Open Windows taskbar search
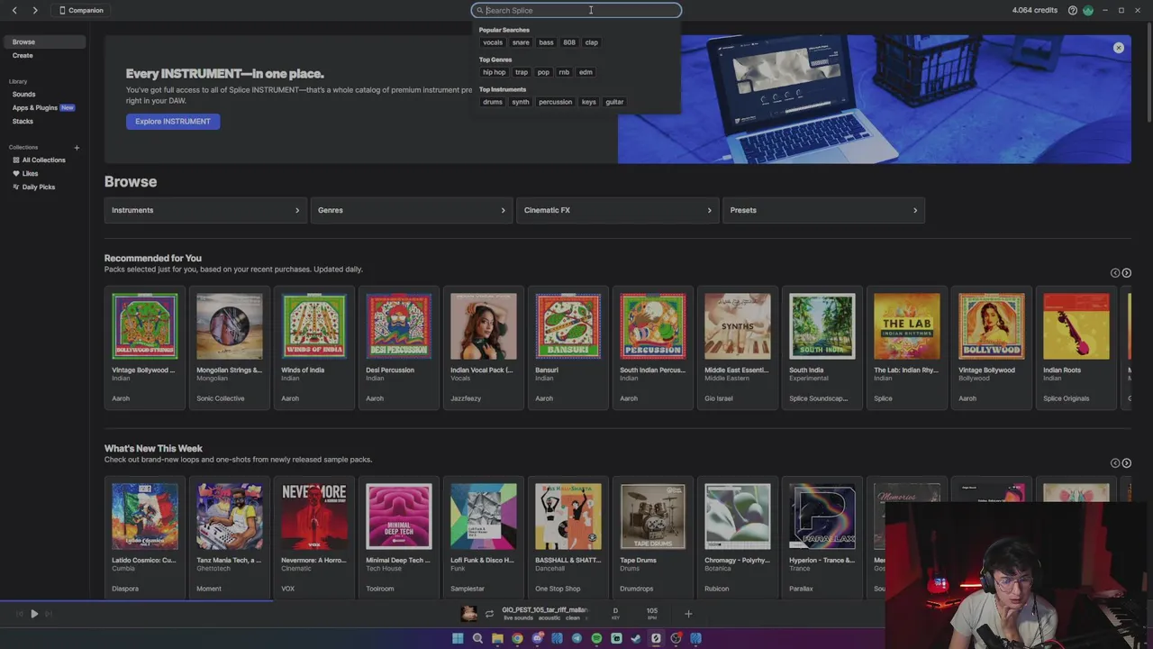Screen dimensions: 1153x649 click(477, 638)
